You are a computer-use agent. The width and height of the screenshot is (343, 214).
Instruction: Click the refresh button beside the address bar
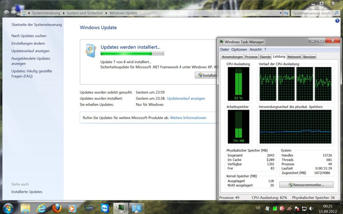point(286,13)
